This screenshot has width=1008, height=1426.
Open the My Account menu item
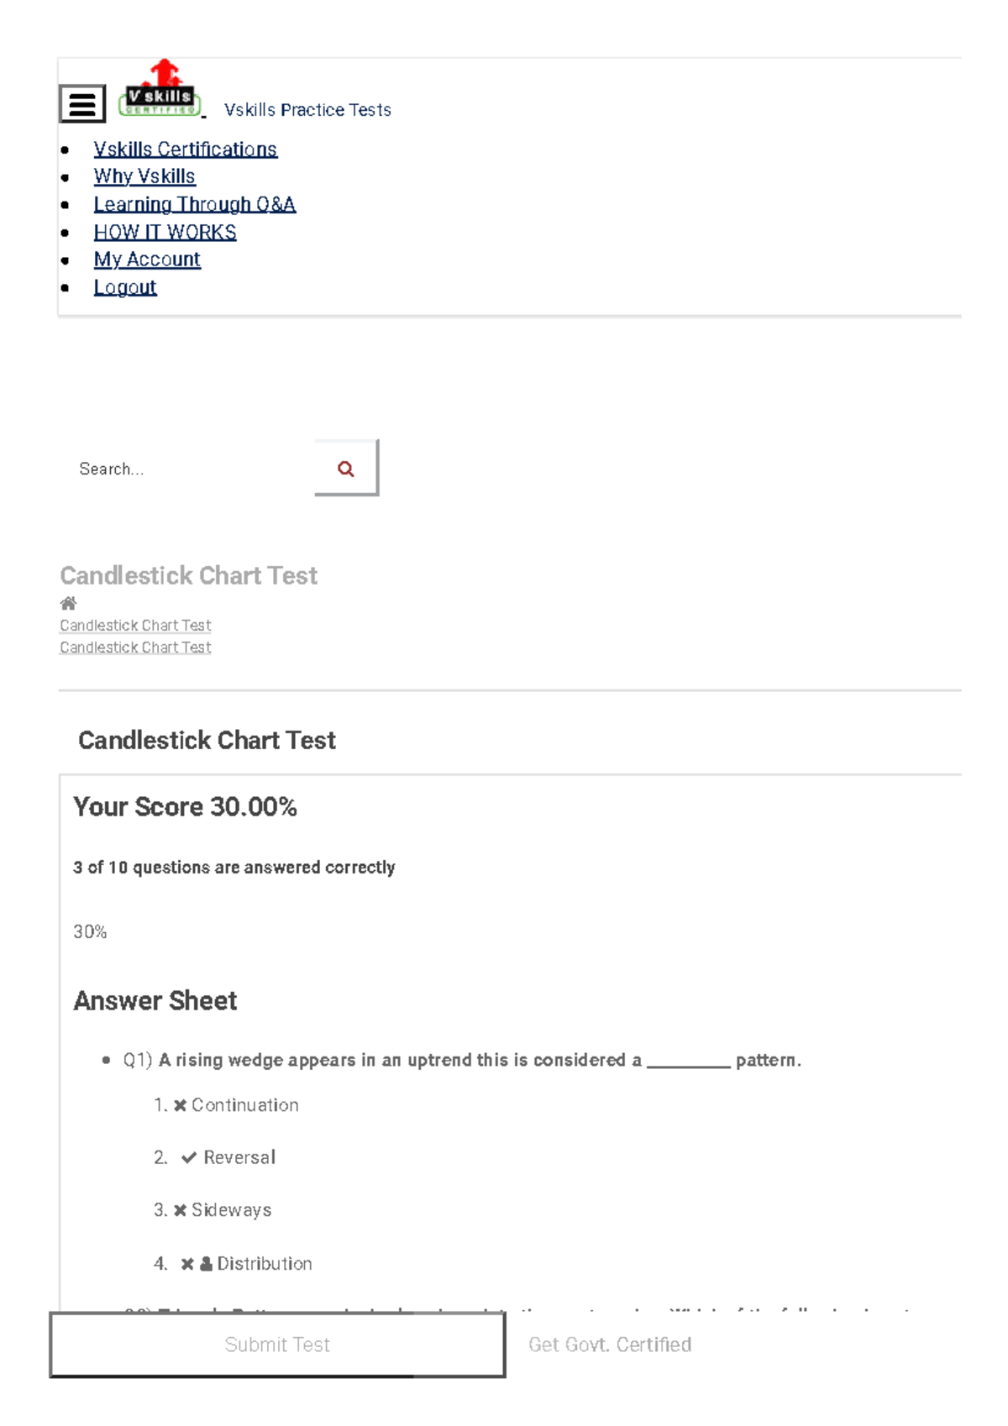tap(148, 260)
